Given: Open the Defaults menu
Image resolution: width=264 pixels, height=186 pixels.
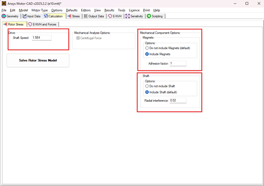Looking at the screenshot, I should point(71,10).
